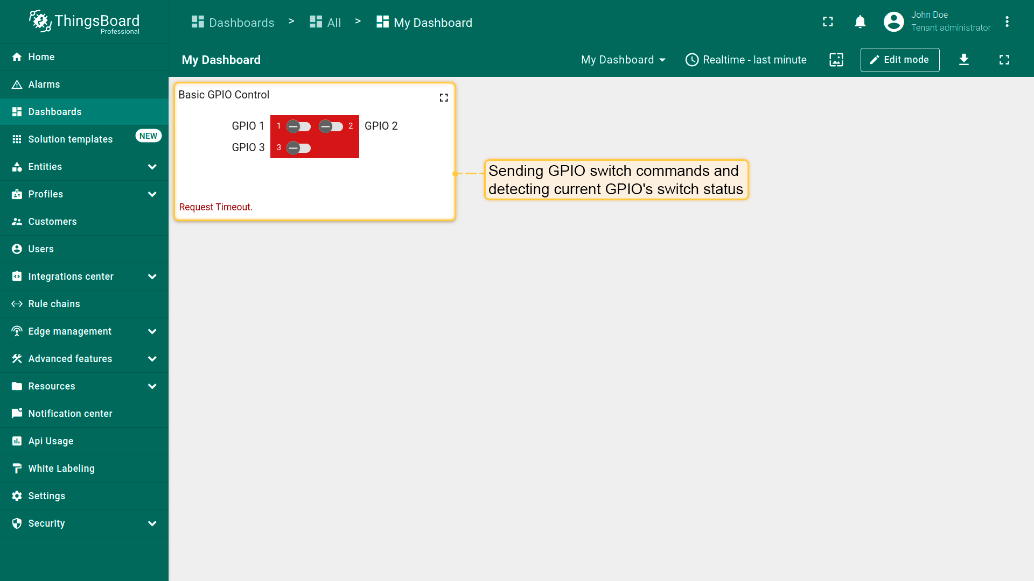1034x581 pixels.
Task: Toggle fullscreen icon in top header
Action: pos(828,22)
